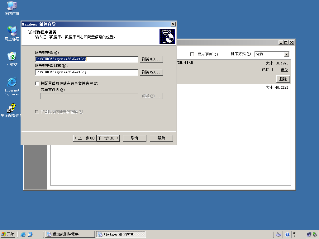
Task: Click the second quick launch icon beside IE
Action: (x=30, y=235)
